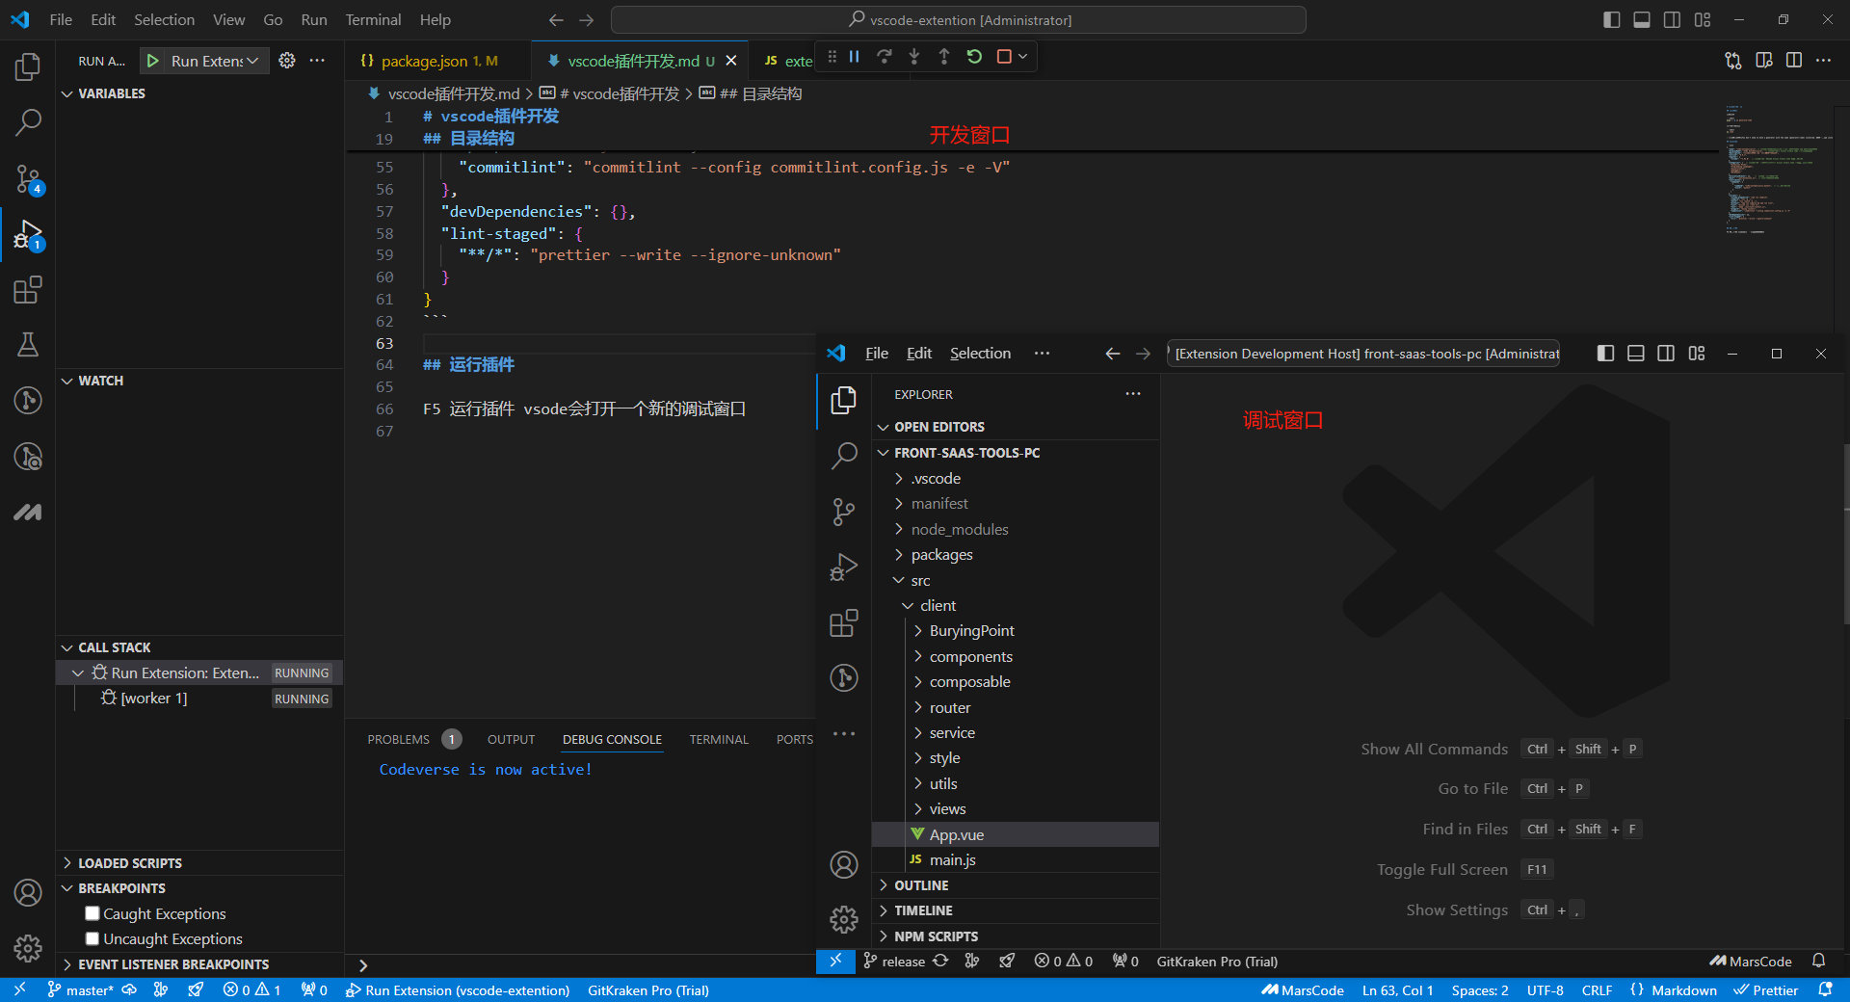
Task: Click the editor minimap
Action: tap(1777, 170)
